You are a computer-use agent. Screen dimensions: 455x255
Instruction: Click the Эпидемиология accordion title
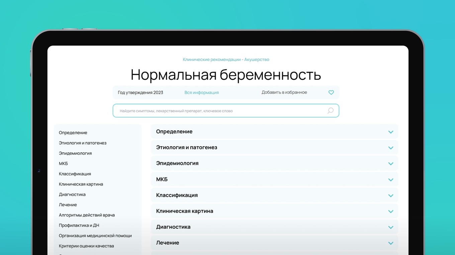point(177,163)
